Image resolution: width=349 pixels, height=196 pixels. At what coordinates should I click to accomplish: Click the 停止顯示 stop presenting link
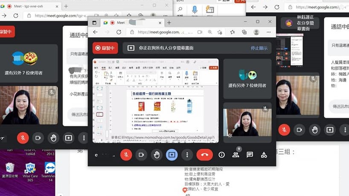[x=259, y=48]
